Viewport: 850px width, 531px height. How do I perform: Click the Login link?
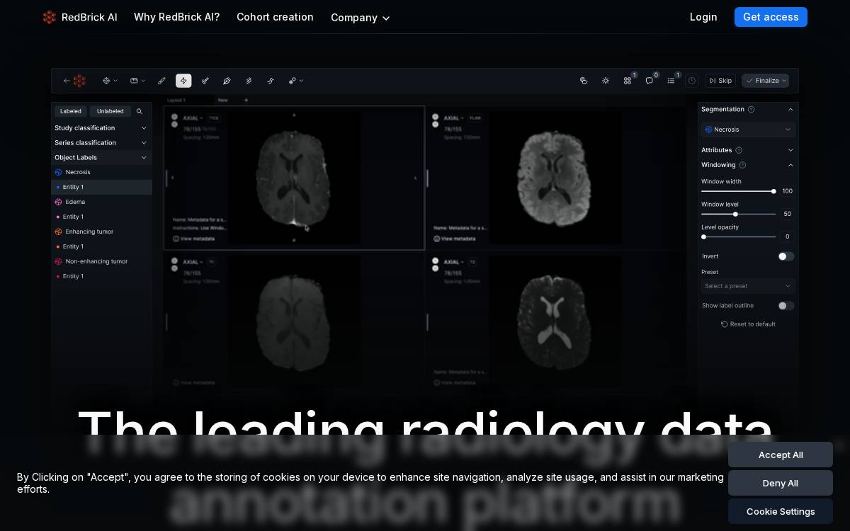pos(703,17)
